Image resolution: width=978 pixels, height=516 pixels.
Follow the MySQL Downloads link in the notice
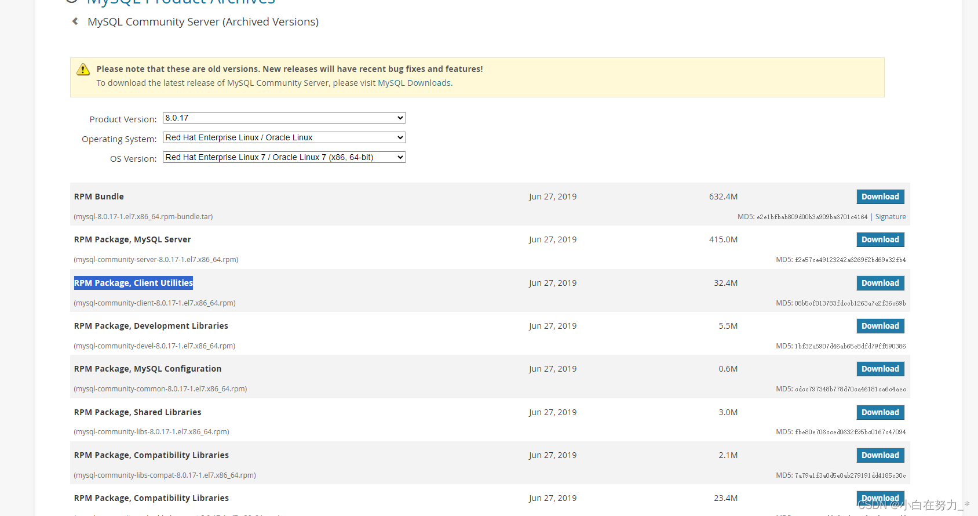[x=414, y=83]
